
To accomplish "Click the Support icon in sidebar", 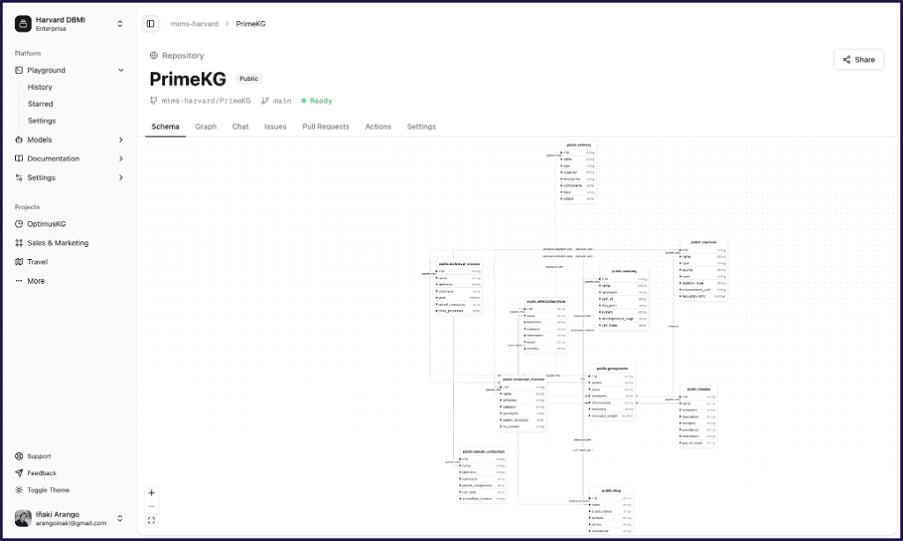I will click(19, 456).
